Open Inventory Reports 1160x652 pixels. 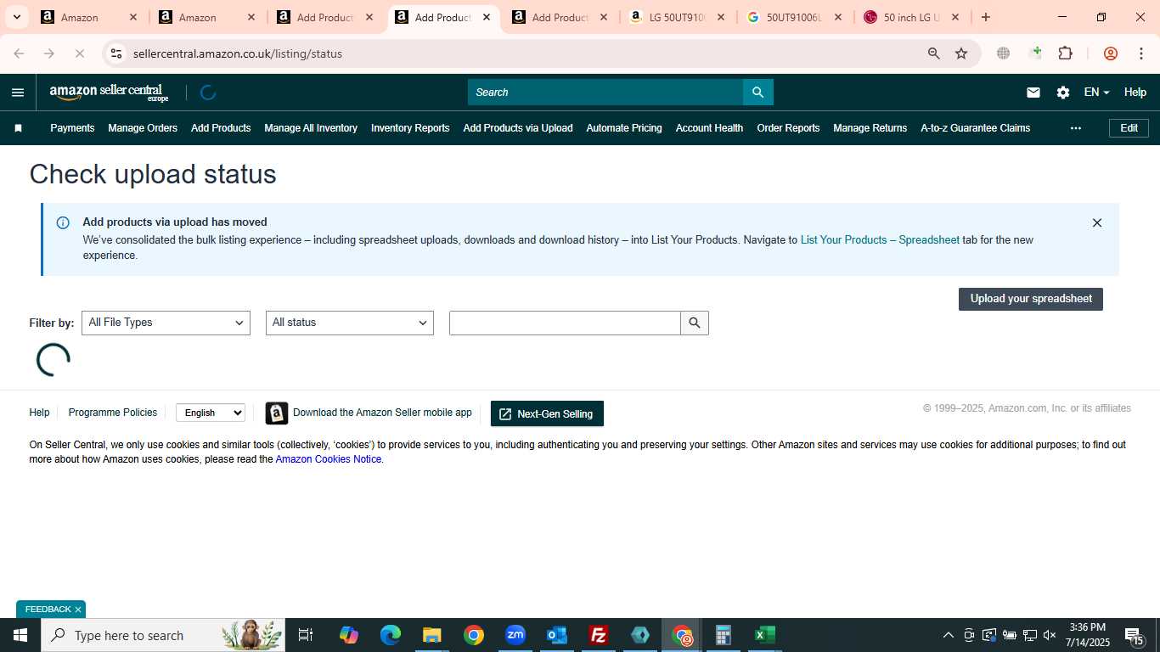tap(410, 128)
